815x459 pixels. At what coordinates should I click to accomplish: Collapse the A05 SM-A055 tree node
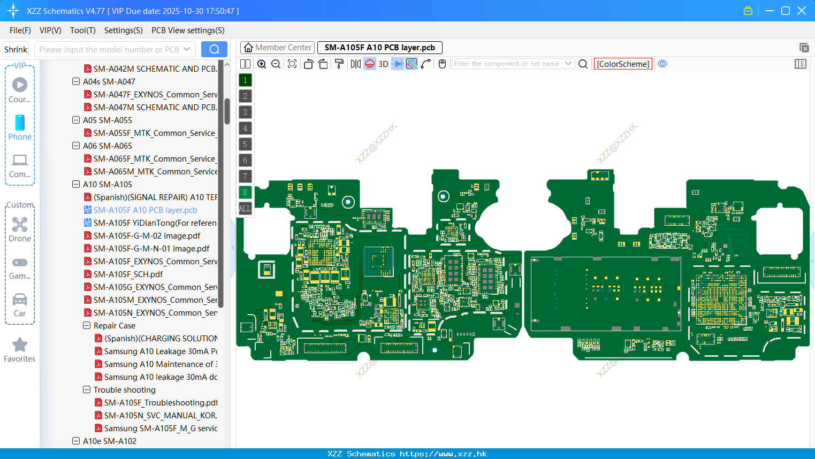point(76,120)
